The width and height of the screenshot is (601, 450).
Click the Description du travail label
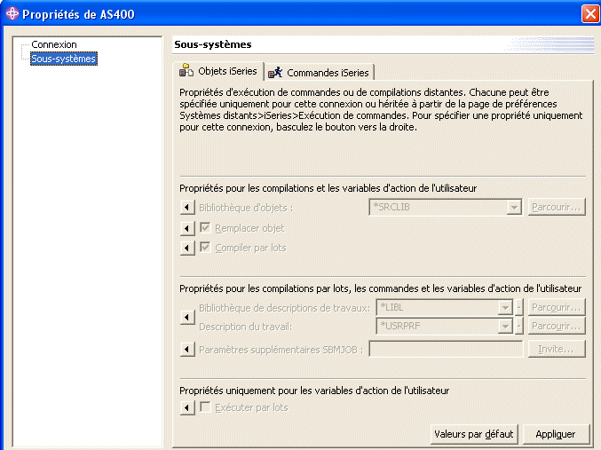tap(245, 327)
